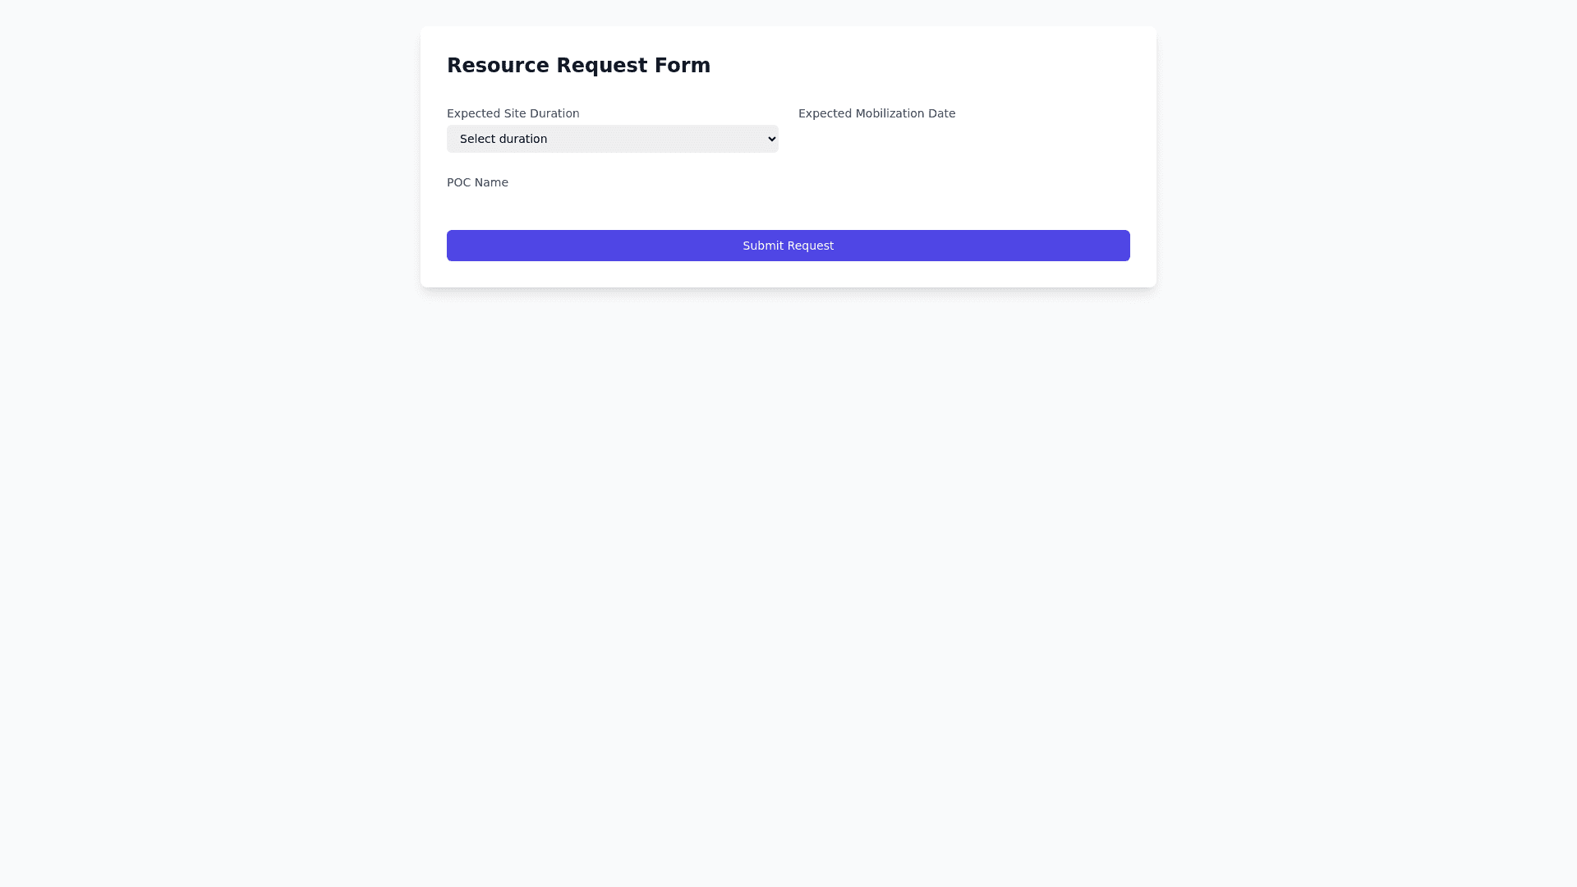Expand duration list using the down arrow

pos(771,139)
